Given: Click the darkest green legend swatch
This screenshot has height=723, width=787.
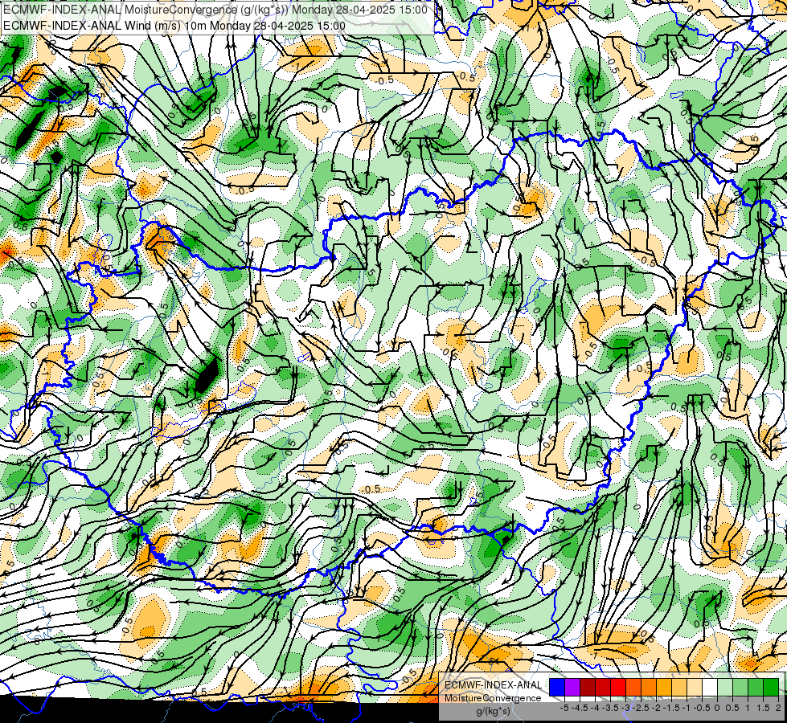Looking at the screenshot, I should pyautogui.click(x=771, y=688).
